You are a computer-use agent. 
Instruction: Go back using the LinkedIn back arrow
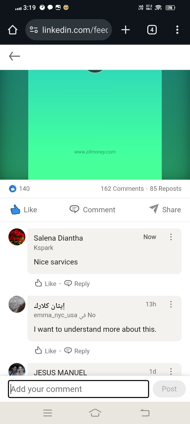(x=15, y=56)
